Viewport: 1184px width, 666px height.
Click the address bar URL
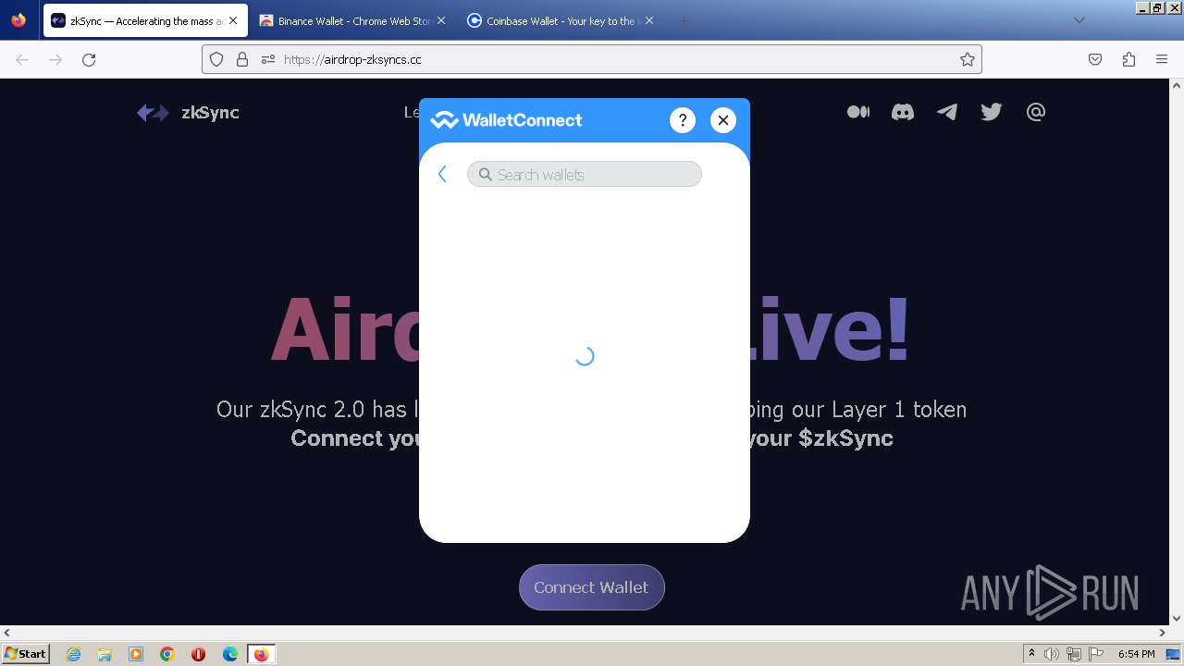click(x=352, y=59)
